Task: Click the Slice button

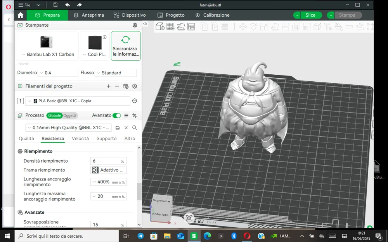Action: pyautogui.click(x=310, y=15)
